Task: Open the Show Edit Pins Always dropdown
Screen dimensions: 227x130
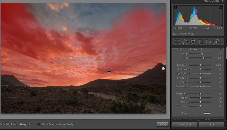Action: point(25,124)
